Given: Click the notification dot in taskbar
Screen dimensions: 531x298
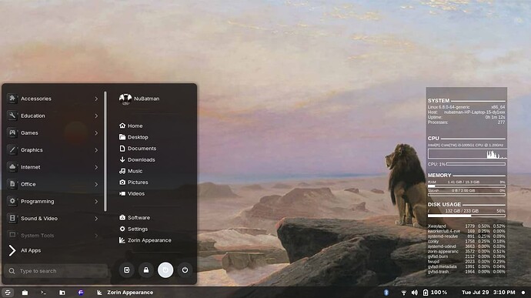Looking at the screenshot, I should [523, 293].
